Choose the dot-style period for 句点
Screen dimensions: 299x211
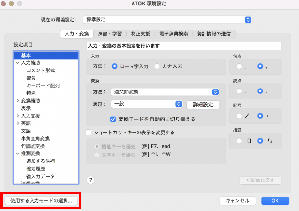(239, 66)
